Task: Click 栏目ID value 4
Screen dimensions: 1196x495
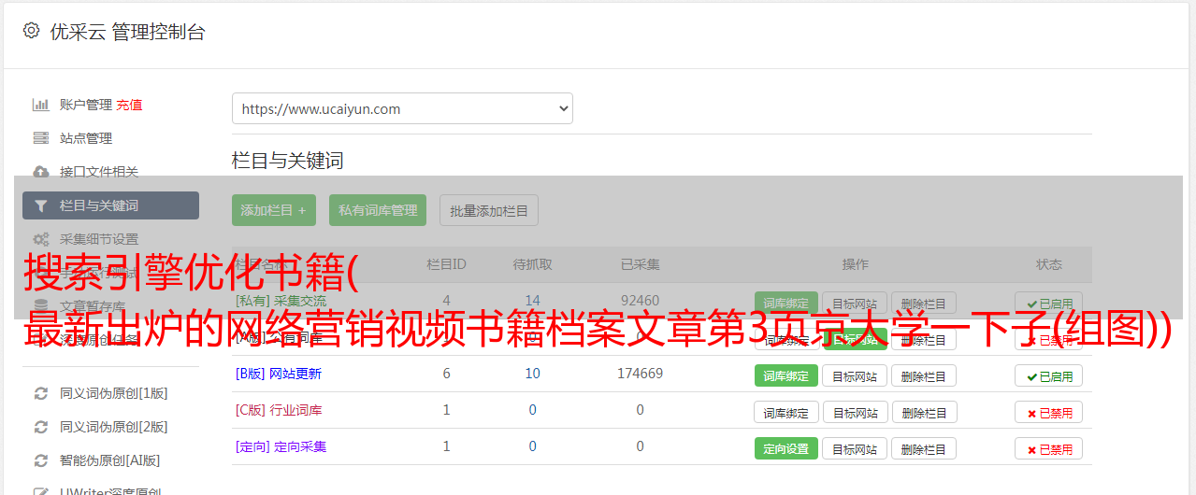Action: pos(446,301)
